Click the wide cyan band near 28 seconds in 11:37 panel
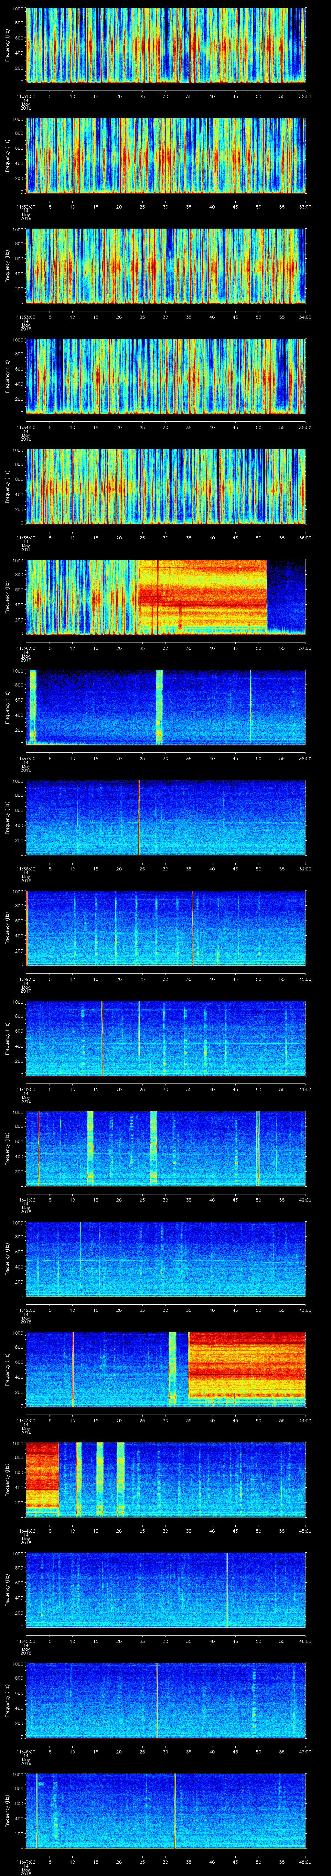The height and width of the screenshot is (1876, 331). [x=159, y=707]
